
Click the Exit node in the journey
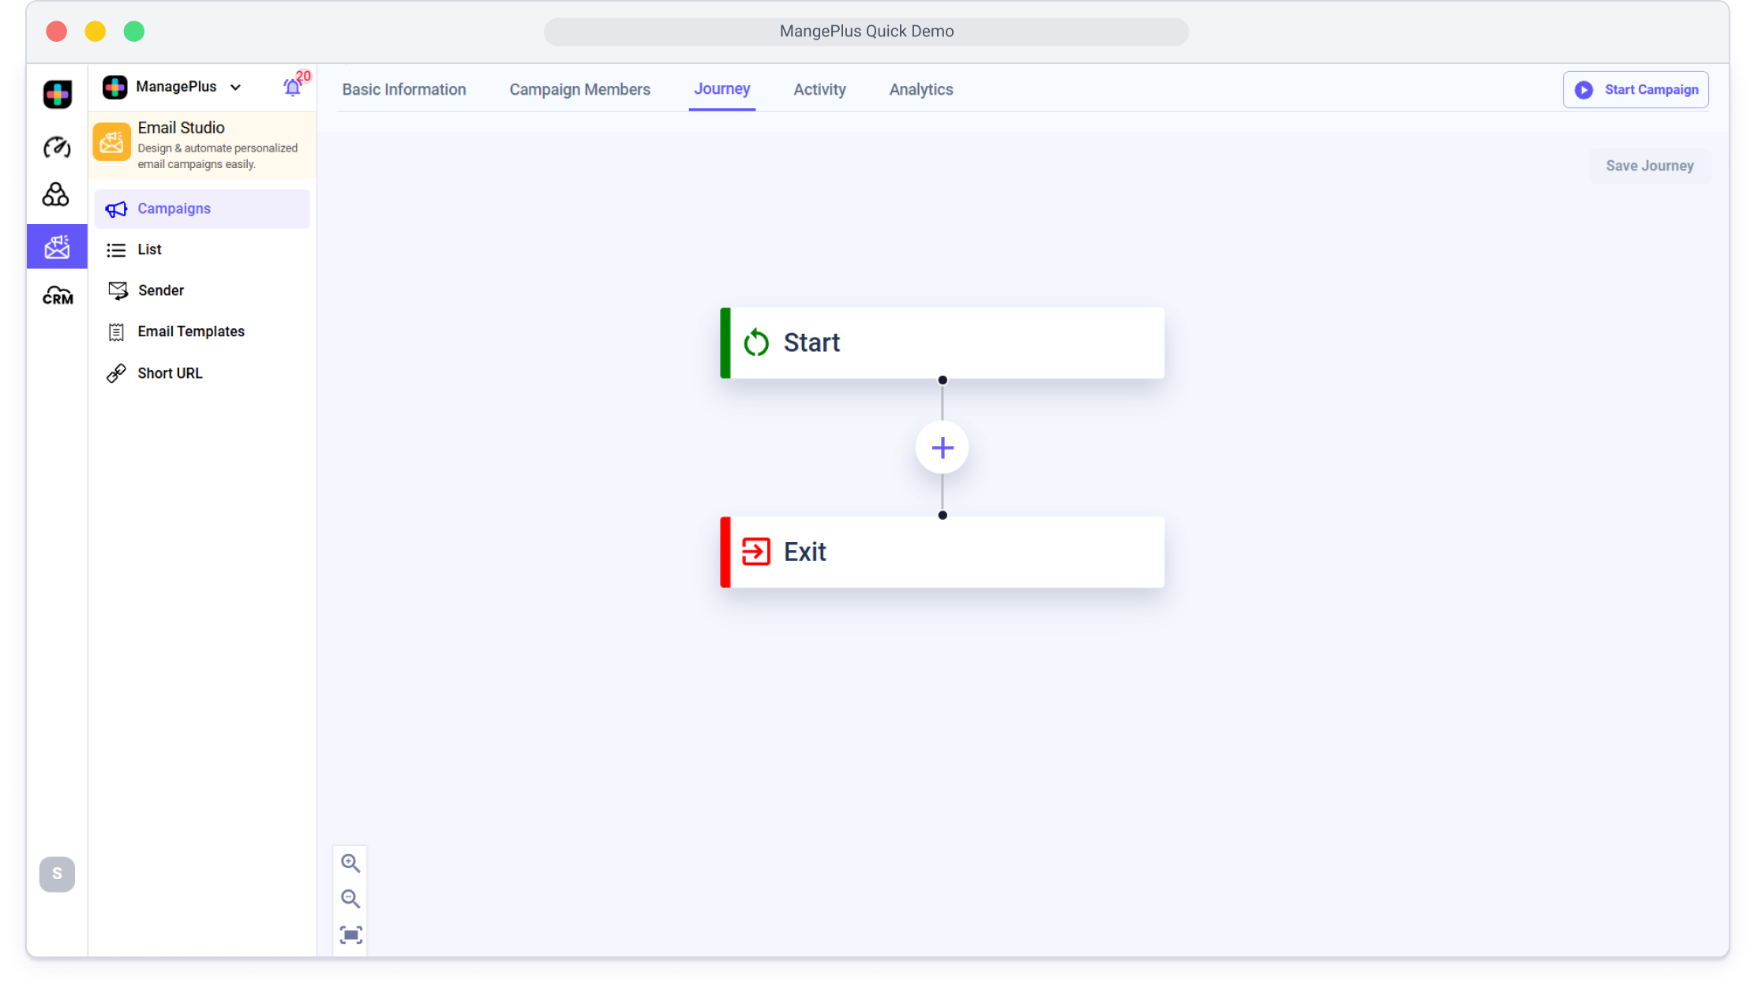(x=942, y=552)
